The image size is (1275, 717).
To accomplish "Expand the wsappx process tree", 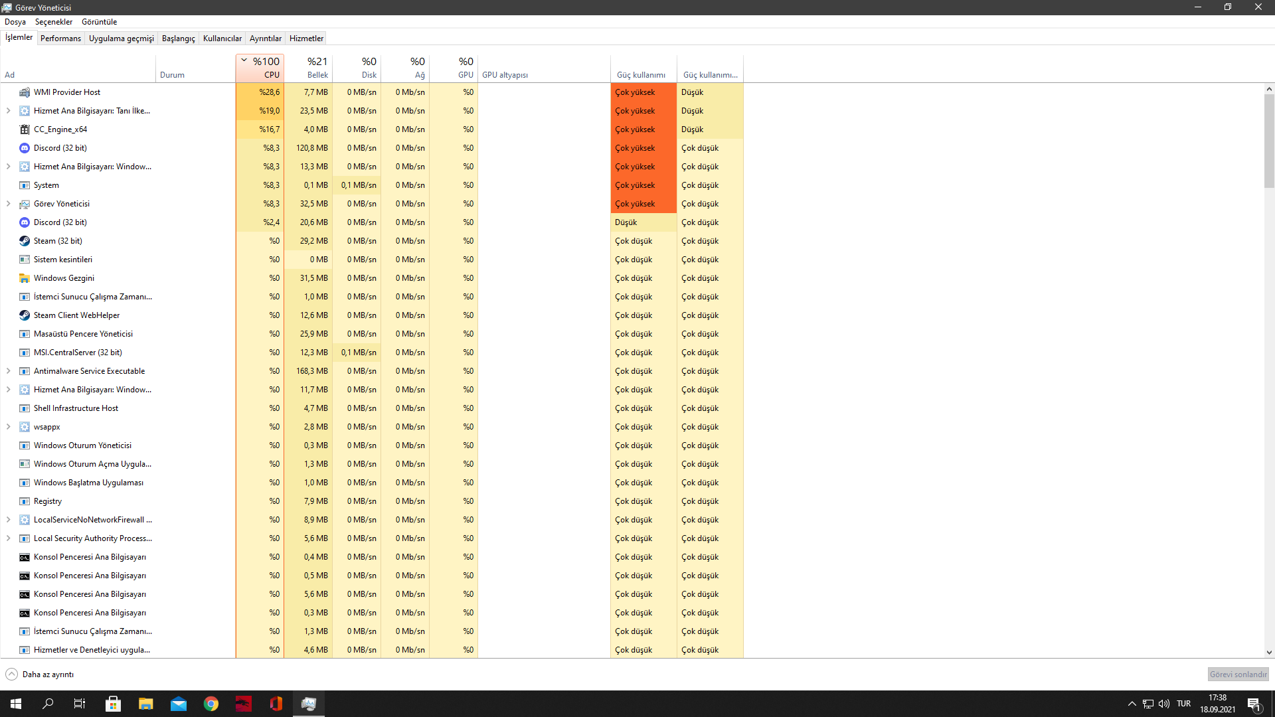I will 9,426.
